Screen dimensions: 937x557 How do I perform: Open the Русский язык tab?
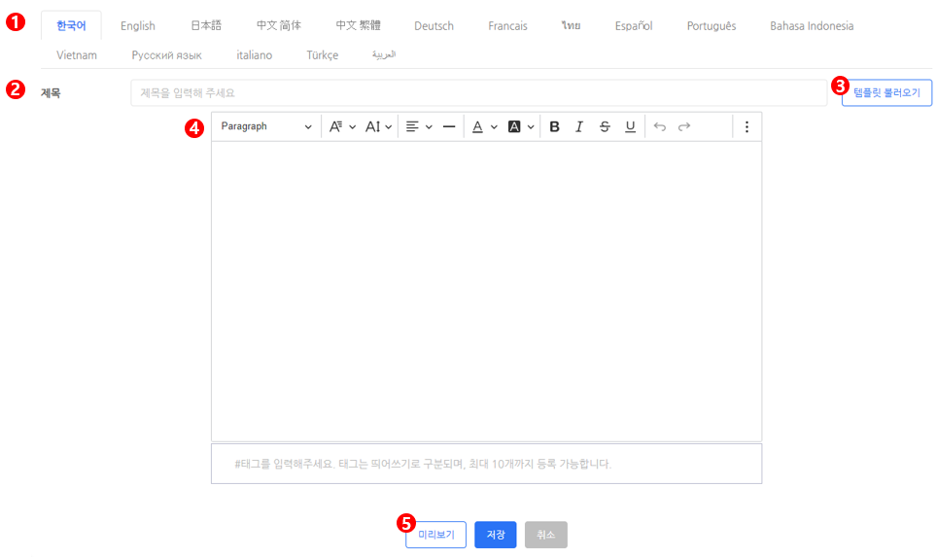click(x=167, y=55)
